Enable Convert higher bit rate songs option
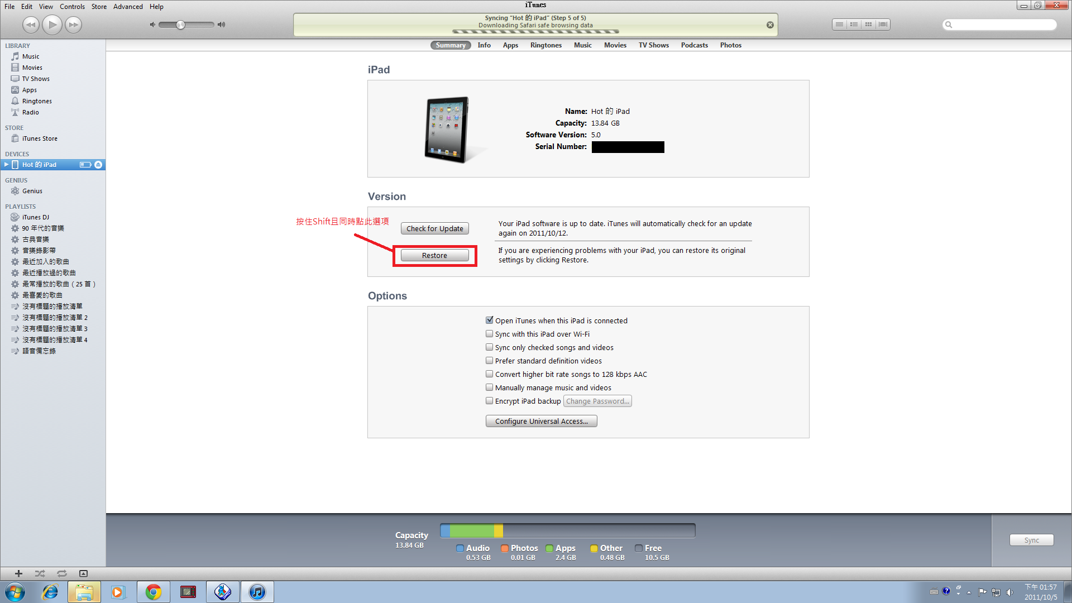The image size is (1072, 603). click(490, 374)
